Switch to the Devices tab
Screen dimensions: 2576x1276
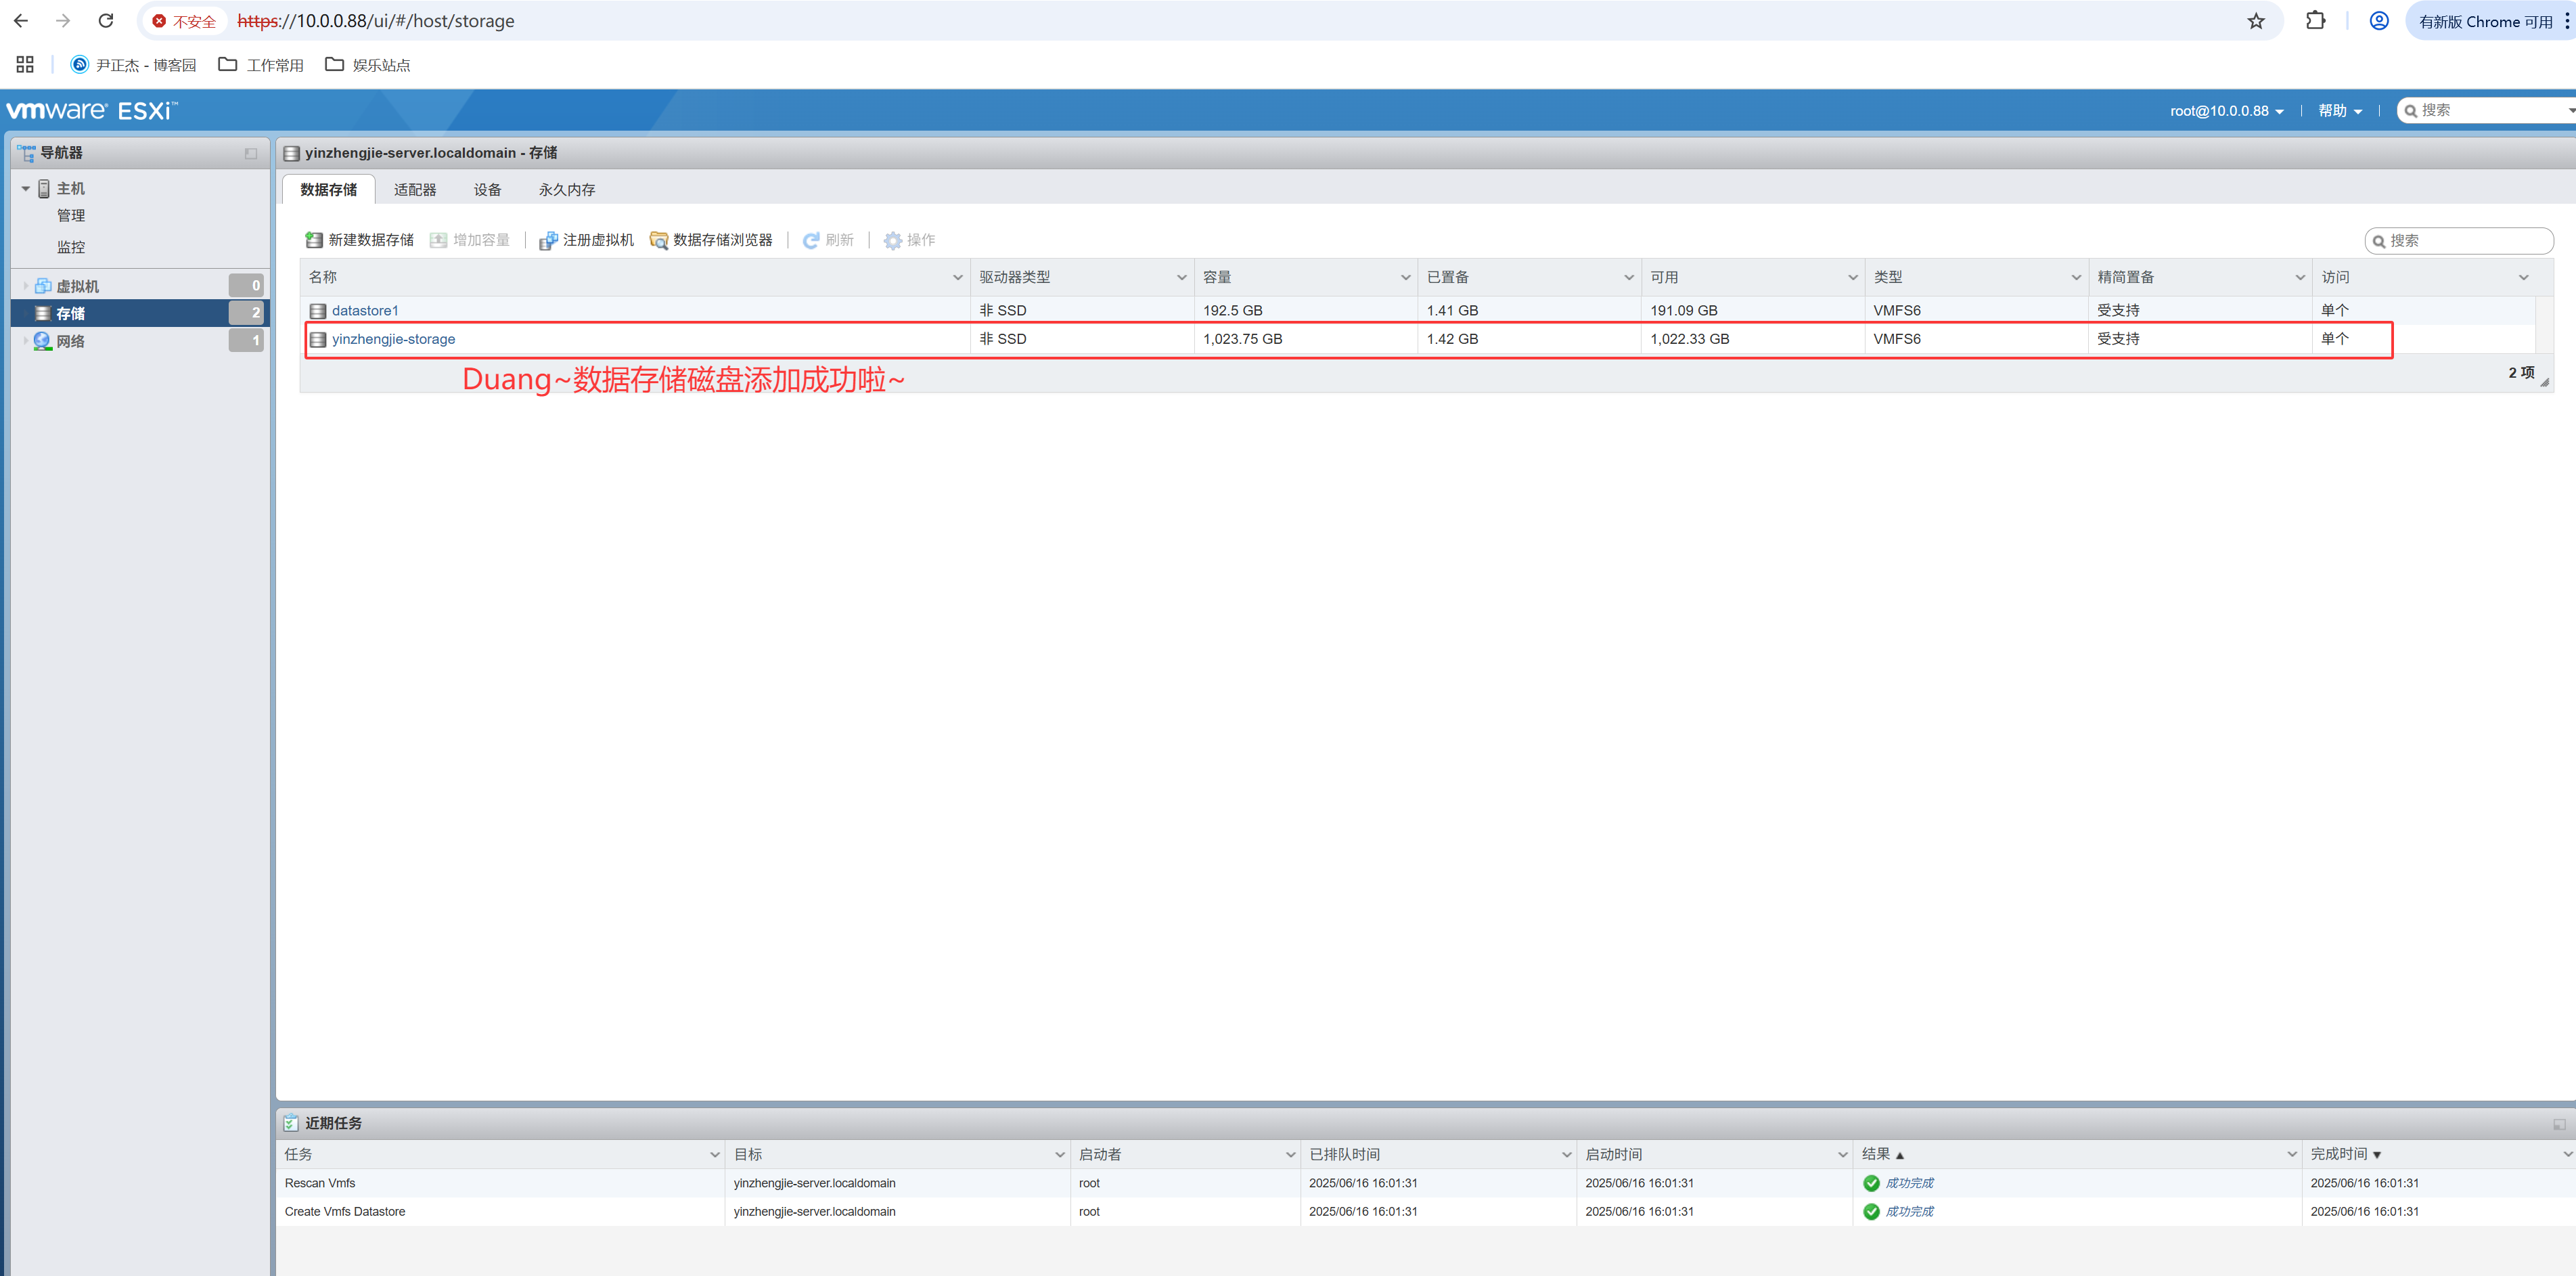[x=487, y=190]
